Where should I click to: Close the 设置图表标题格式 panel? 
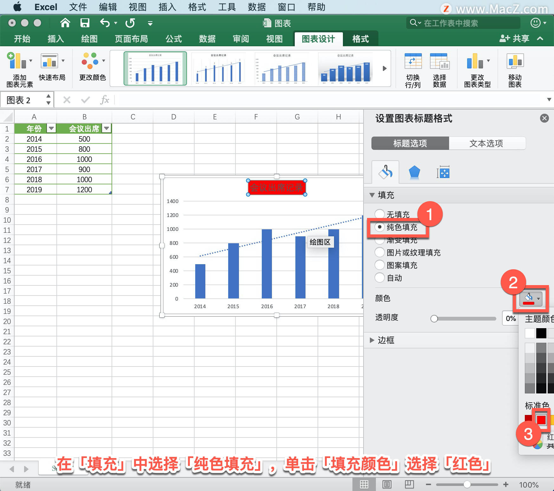coord(544,118)
